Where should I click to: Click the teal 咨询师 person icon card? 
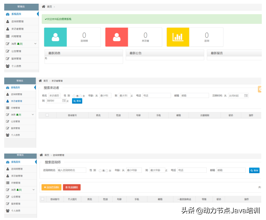click(x=55, y=37)
